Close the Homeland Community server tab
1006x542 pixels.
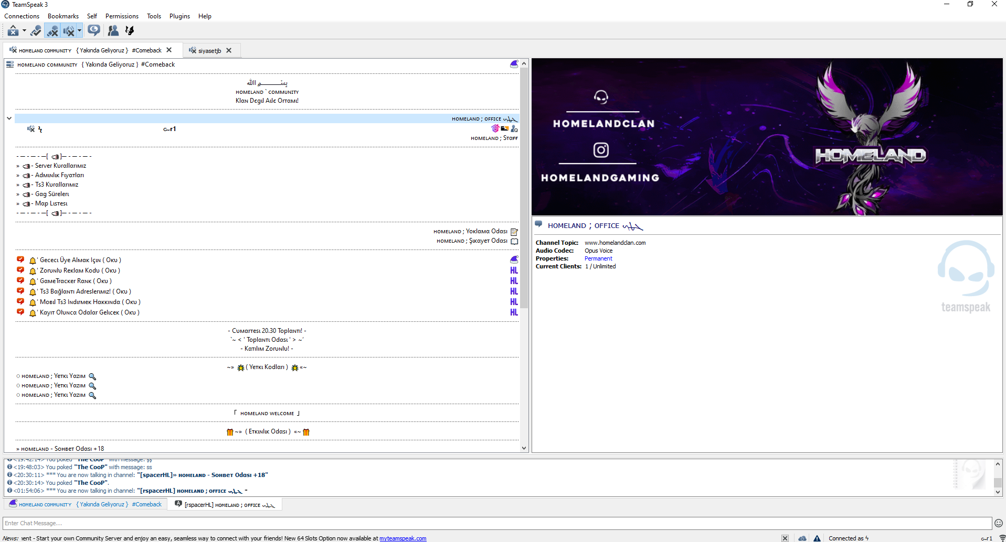point(169,50)
